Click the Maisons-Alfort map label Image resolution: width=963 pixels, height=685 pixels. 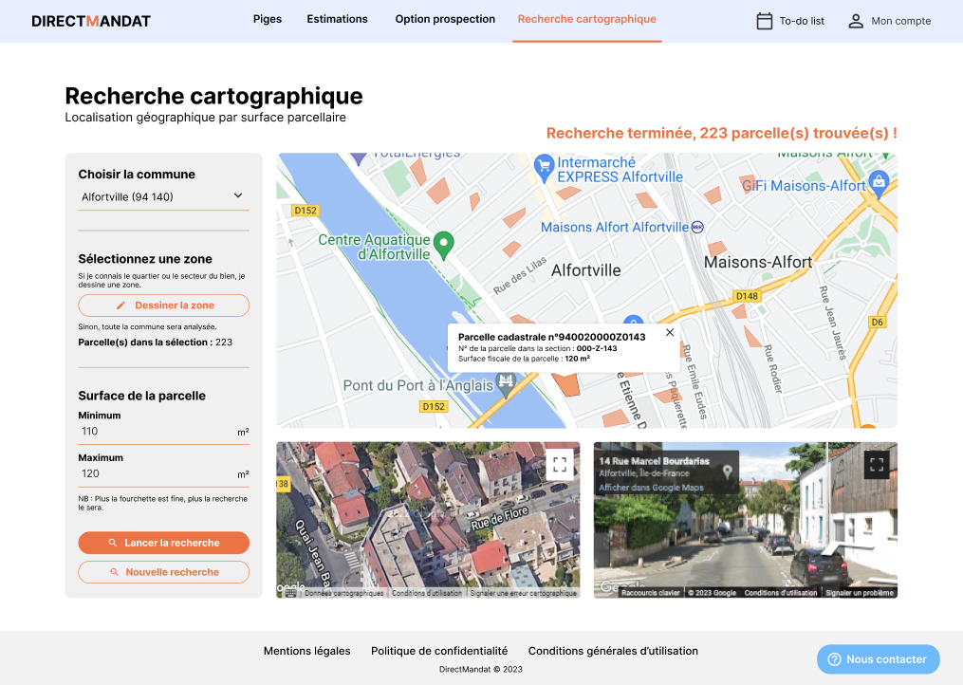pos(758,262)
